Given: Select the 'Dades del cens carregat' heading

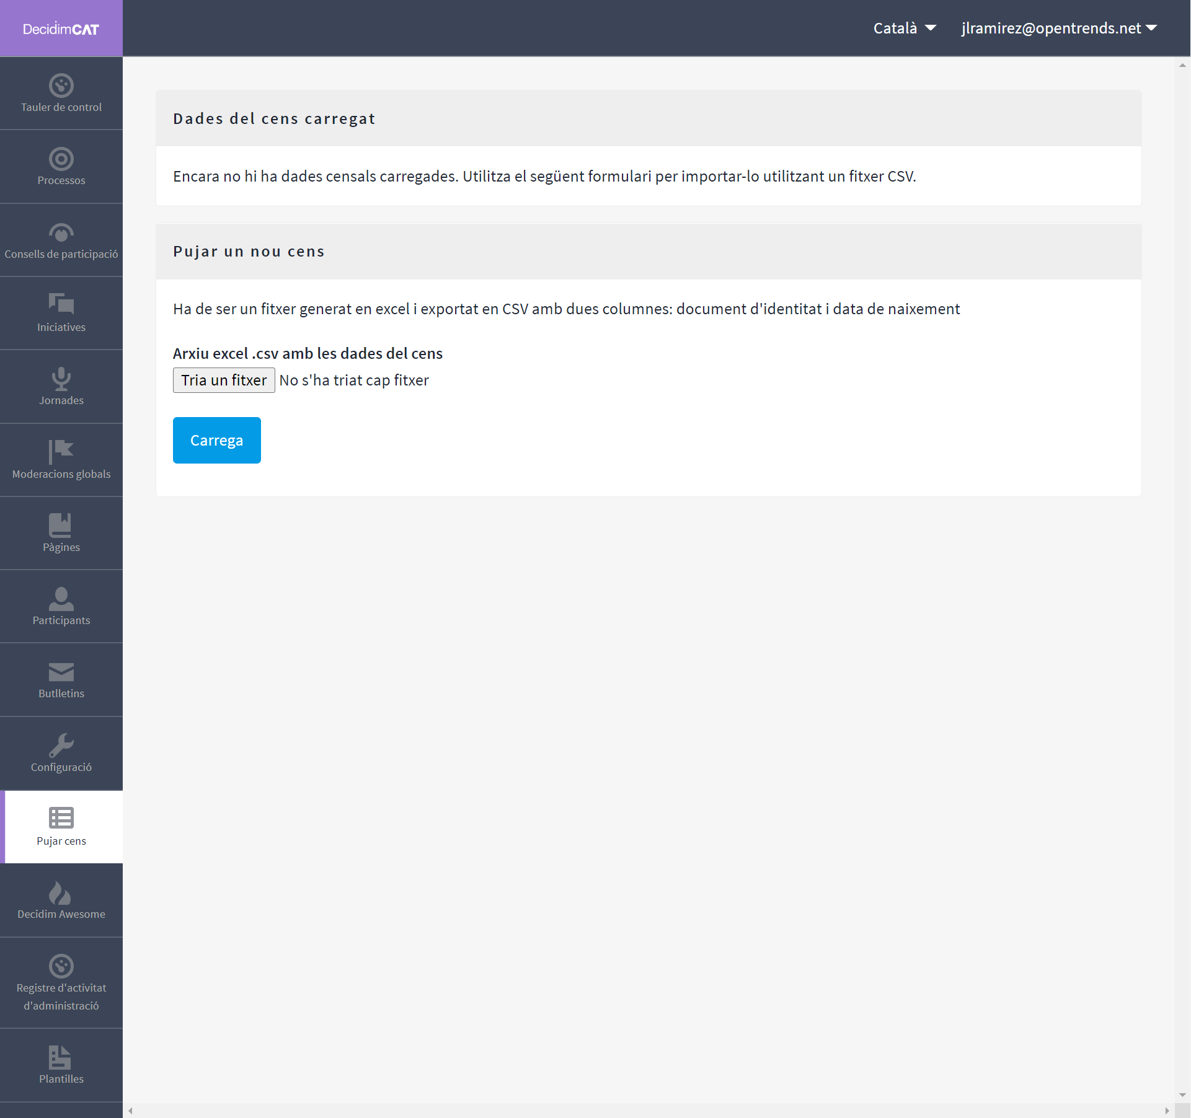Looking at the screenshot, I should pyautogui.click(x=274, y=118).
